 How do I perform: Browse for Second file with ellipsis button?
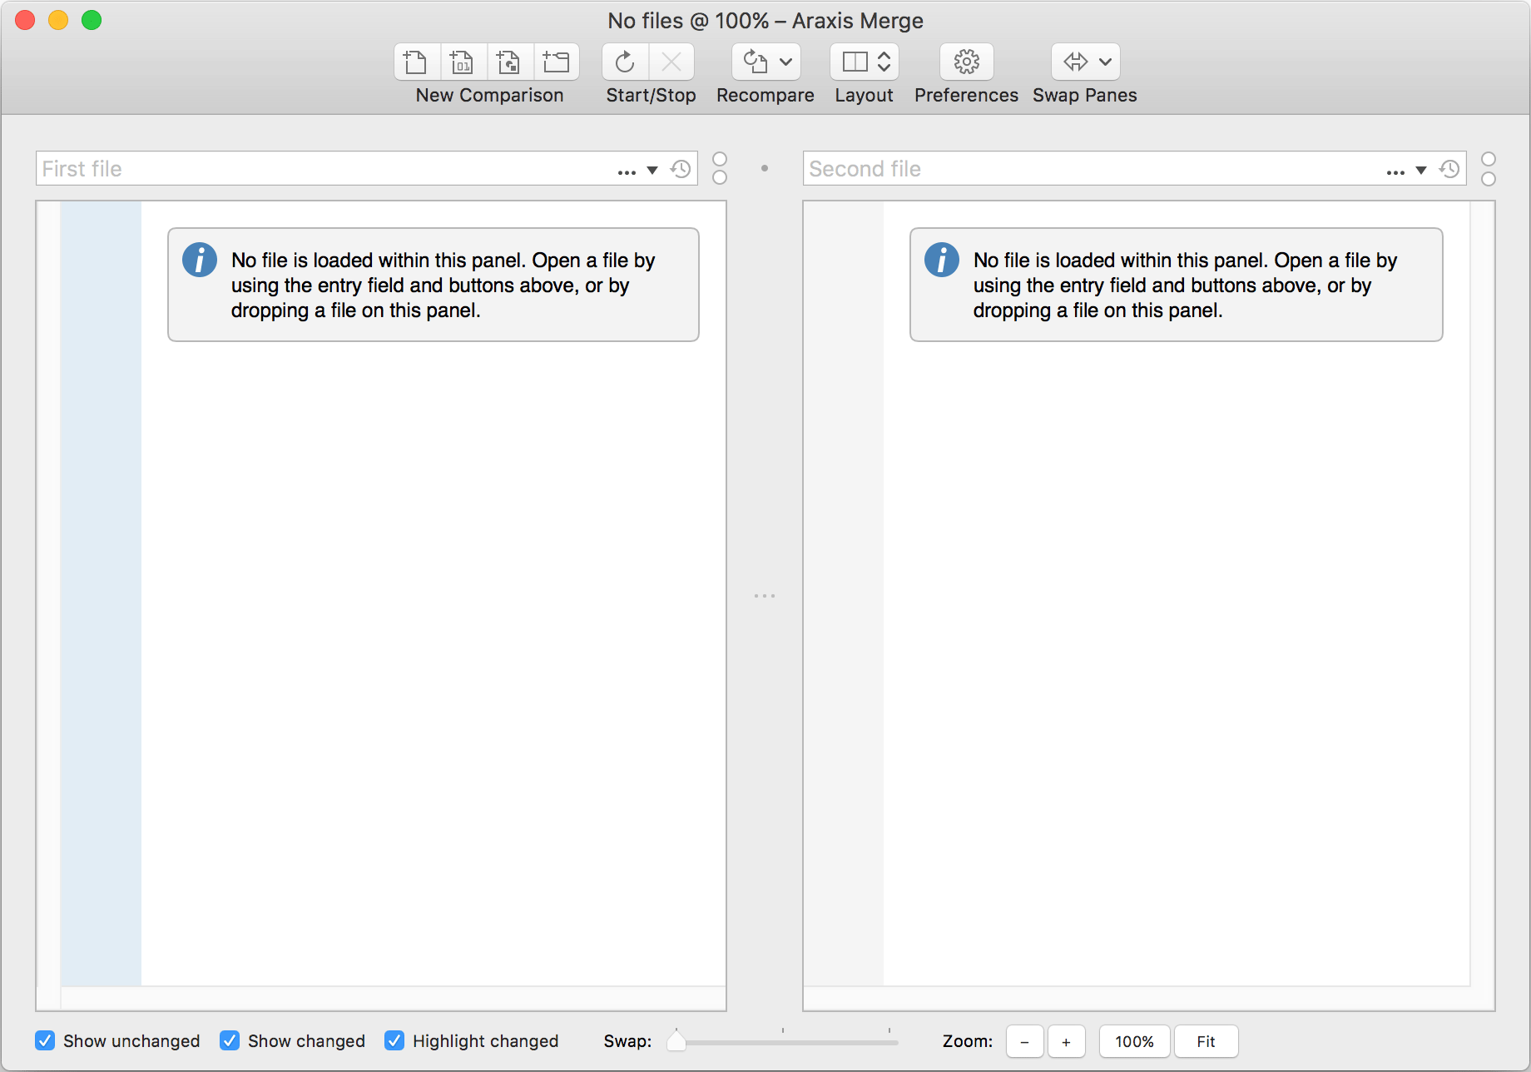(1395, 171)
